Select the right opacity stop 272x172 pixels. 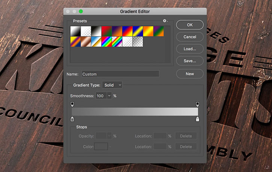197,104
